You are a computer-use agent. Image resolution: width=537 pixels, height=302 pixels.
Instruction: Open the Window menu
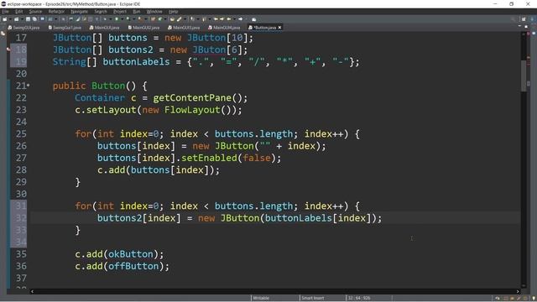tap(154, 11)
